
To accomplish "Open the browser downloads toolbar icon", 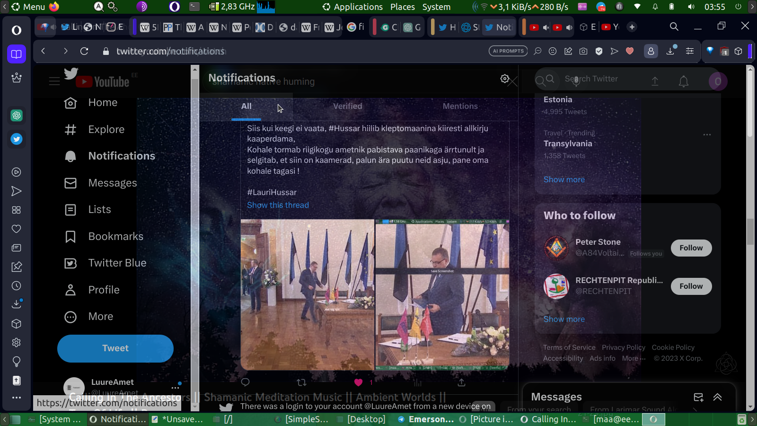I will [x=670, y=51].
